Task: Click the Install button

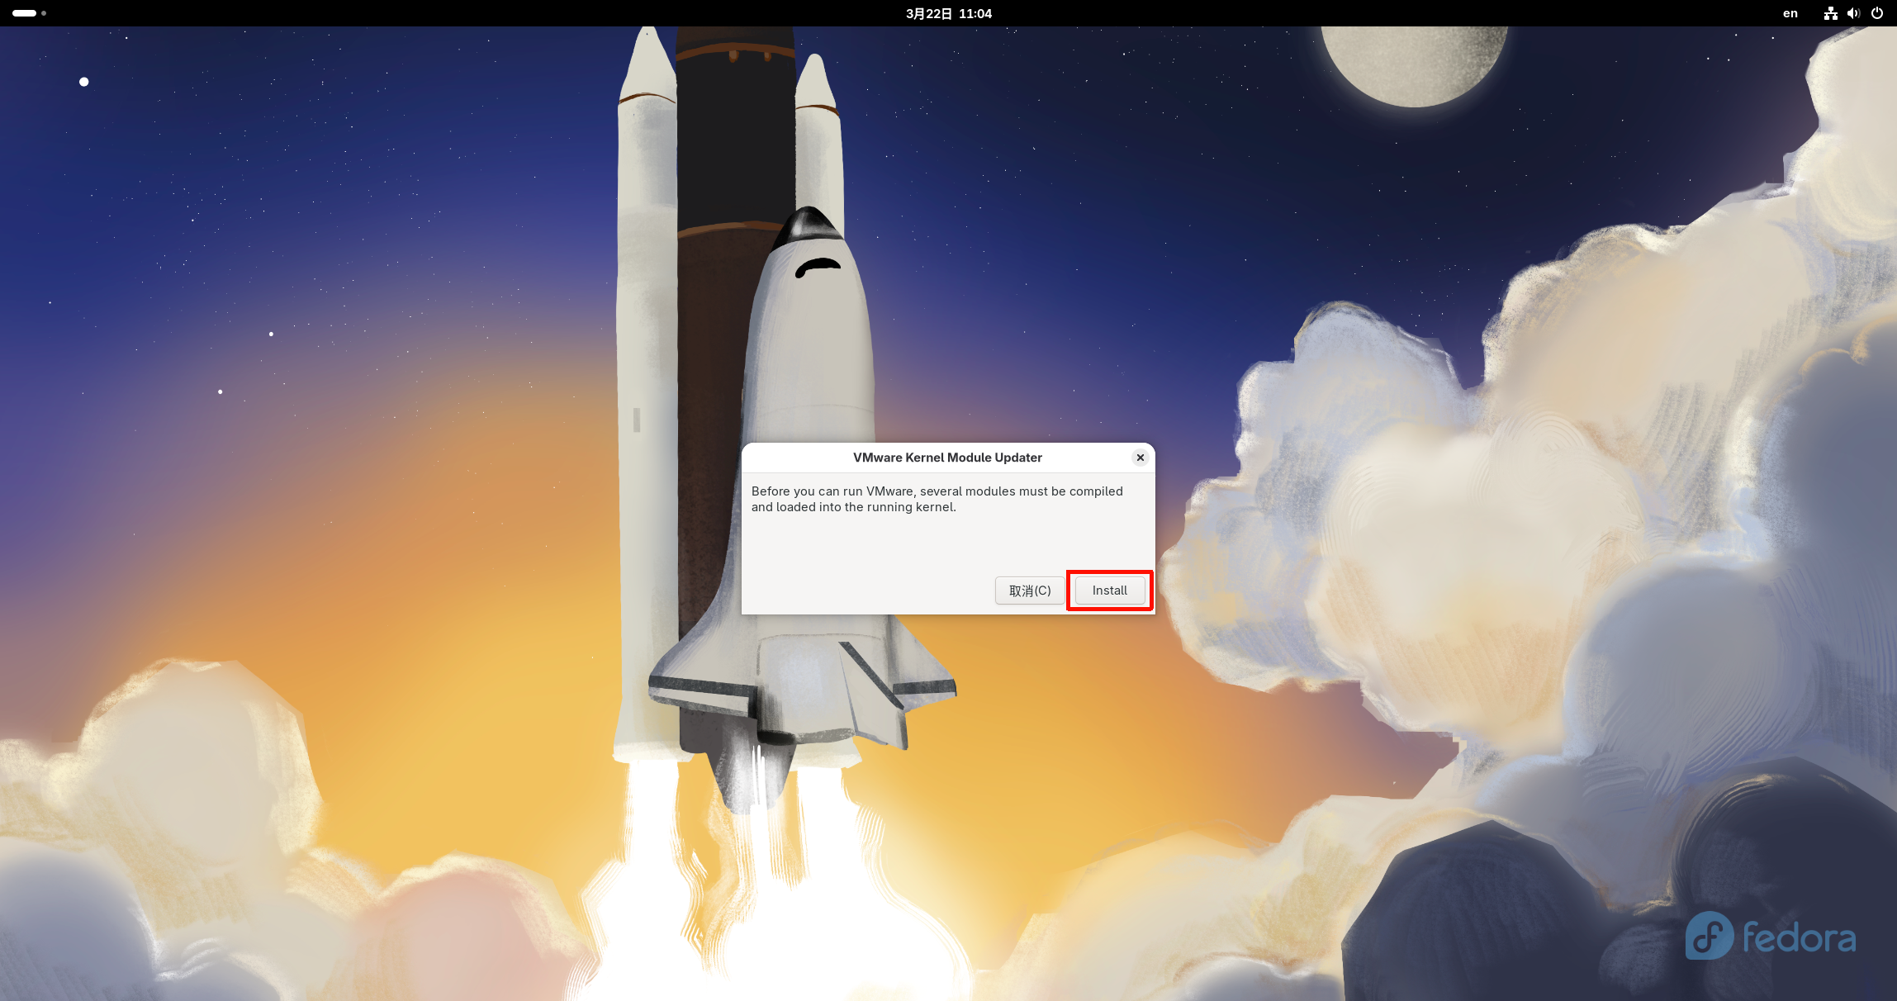Action: 1109,591
